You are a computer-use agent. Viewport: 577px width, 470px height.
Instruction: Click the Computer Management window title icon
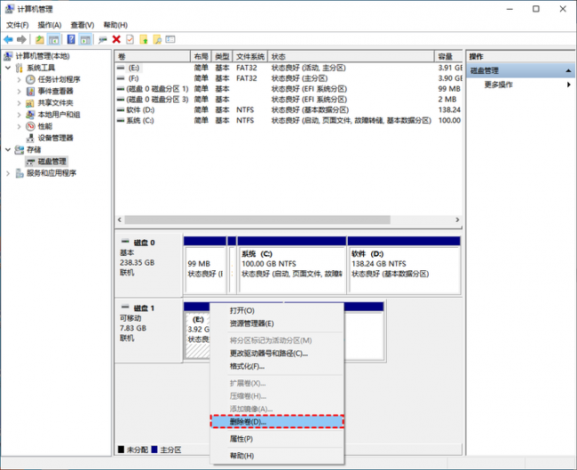(10, 9)
